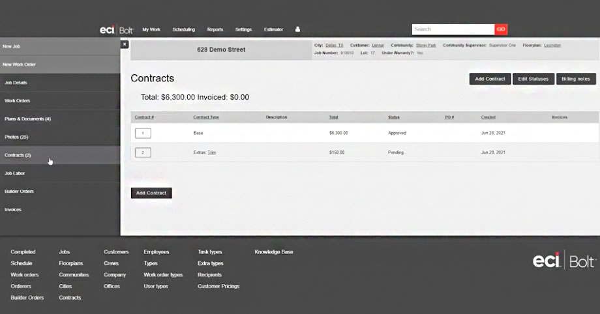600x314 pixels.
Task: Open the Scheduling menu
Action: click(183, 29)
